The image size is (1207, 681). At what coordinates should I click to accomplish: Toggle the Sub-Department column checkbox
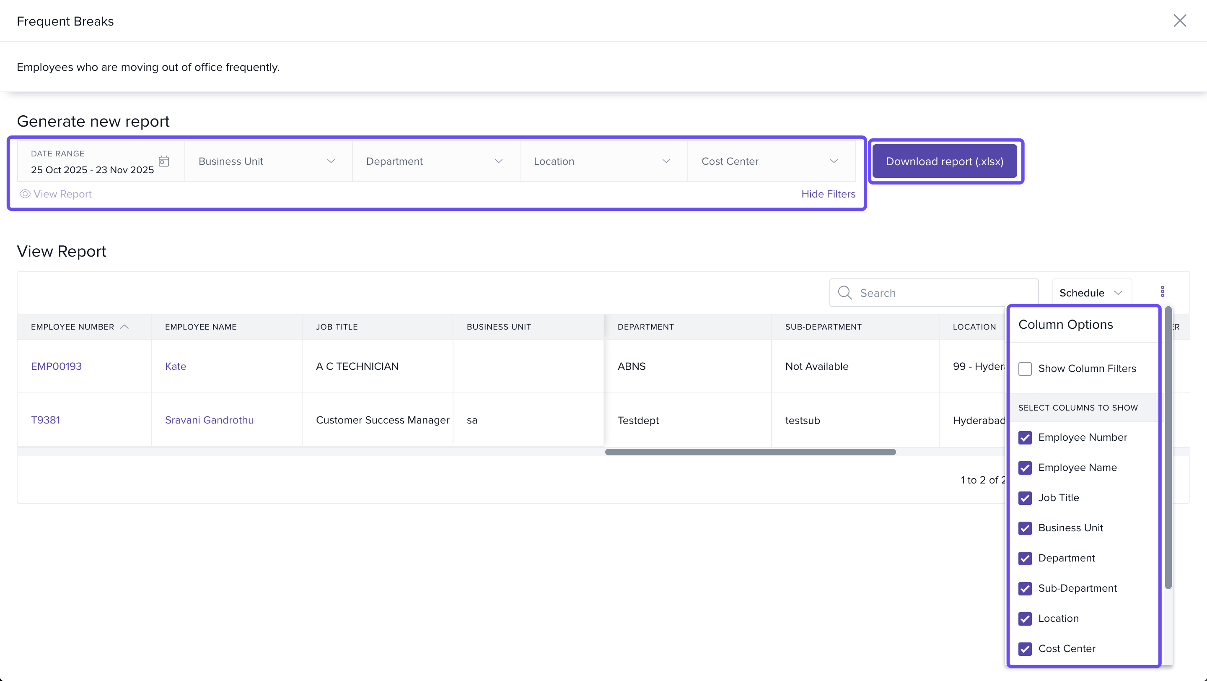1025,589
